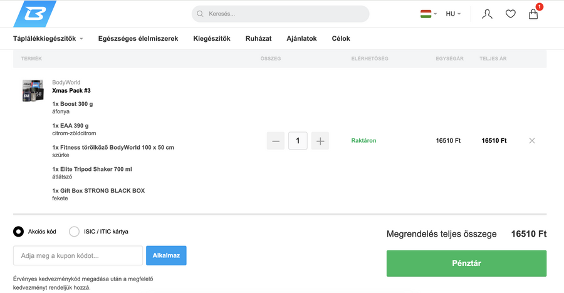Remove Xmas Pack #3 with the X icon
This screenshot has width=564, height=293.
(532, 141)
